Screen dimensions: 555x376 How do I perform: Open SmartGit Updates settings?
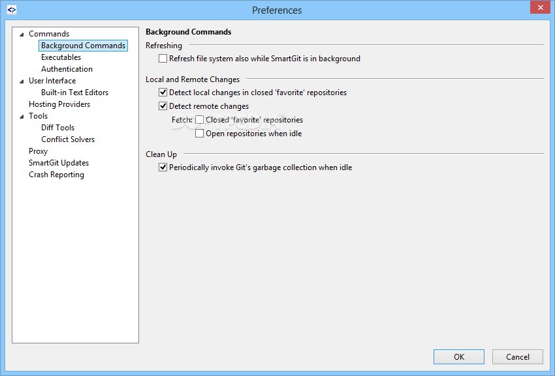tap(59, 162)
